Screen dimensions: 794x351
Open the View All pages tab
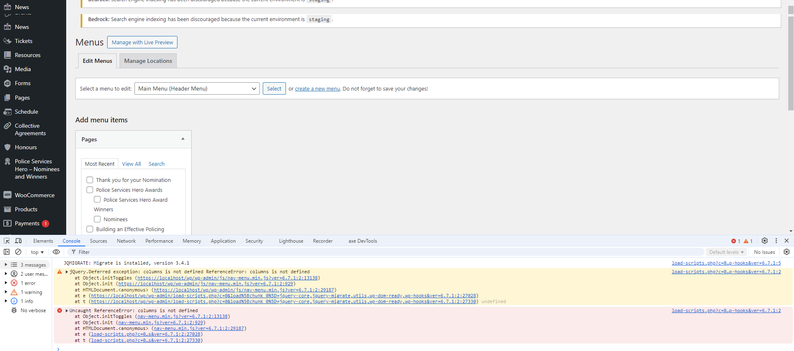pos(131,164)
